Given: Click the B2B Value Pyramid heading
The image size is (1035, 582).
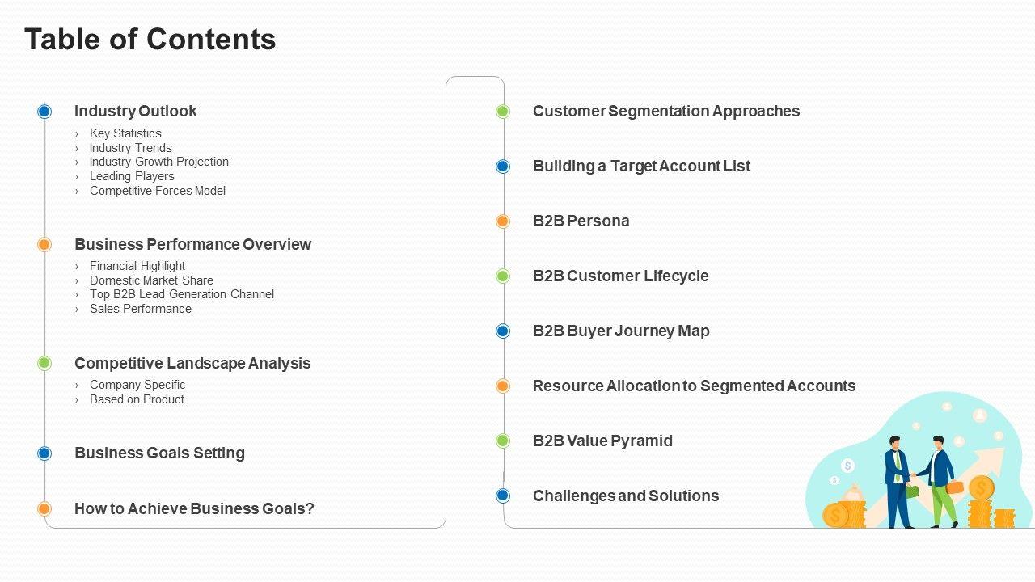Looking at the screenshot, I should pos(602,441).
